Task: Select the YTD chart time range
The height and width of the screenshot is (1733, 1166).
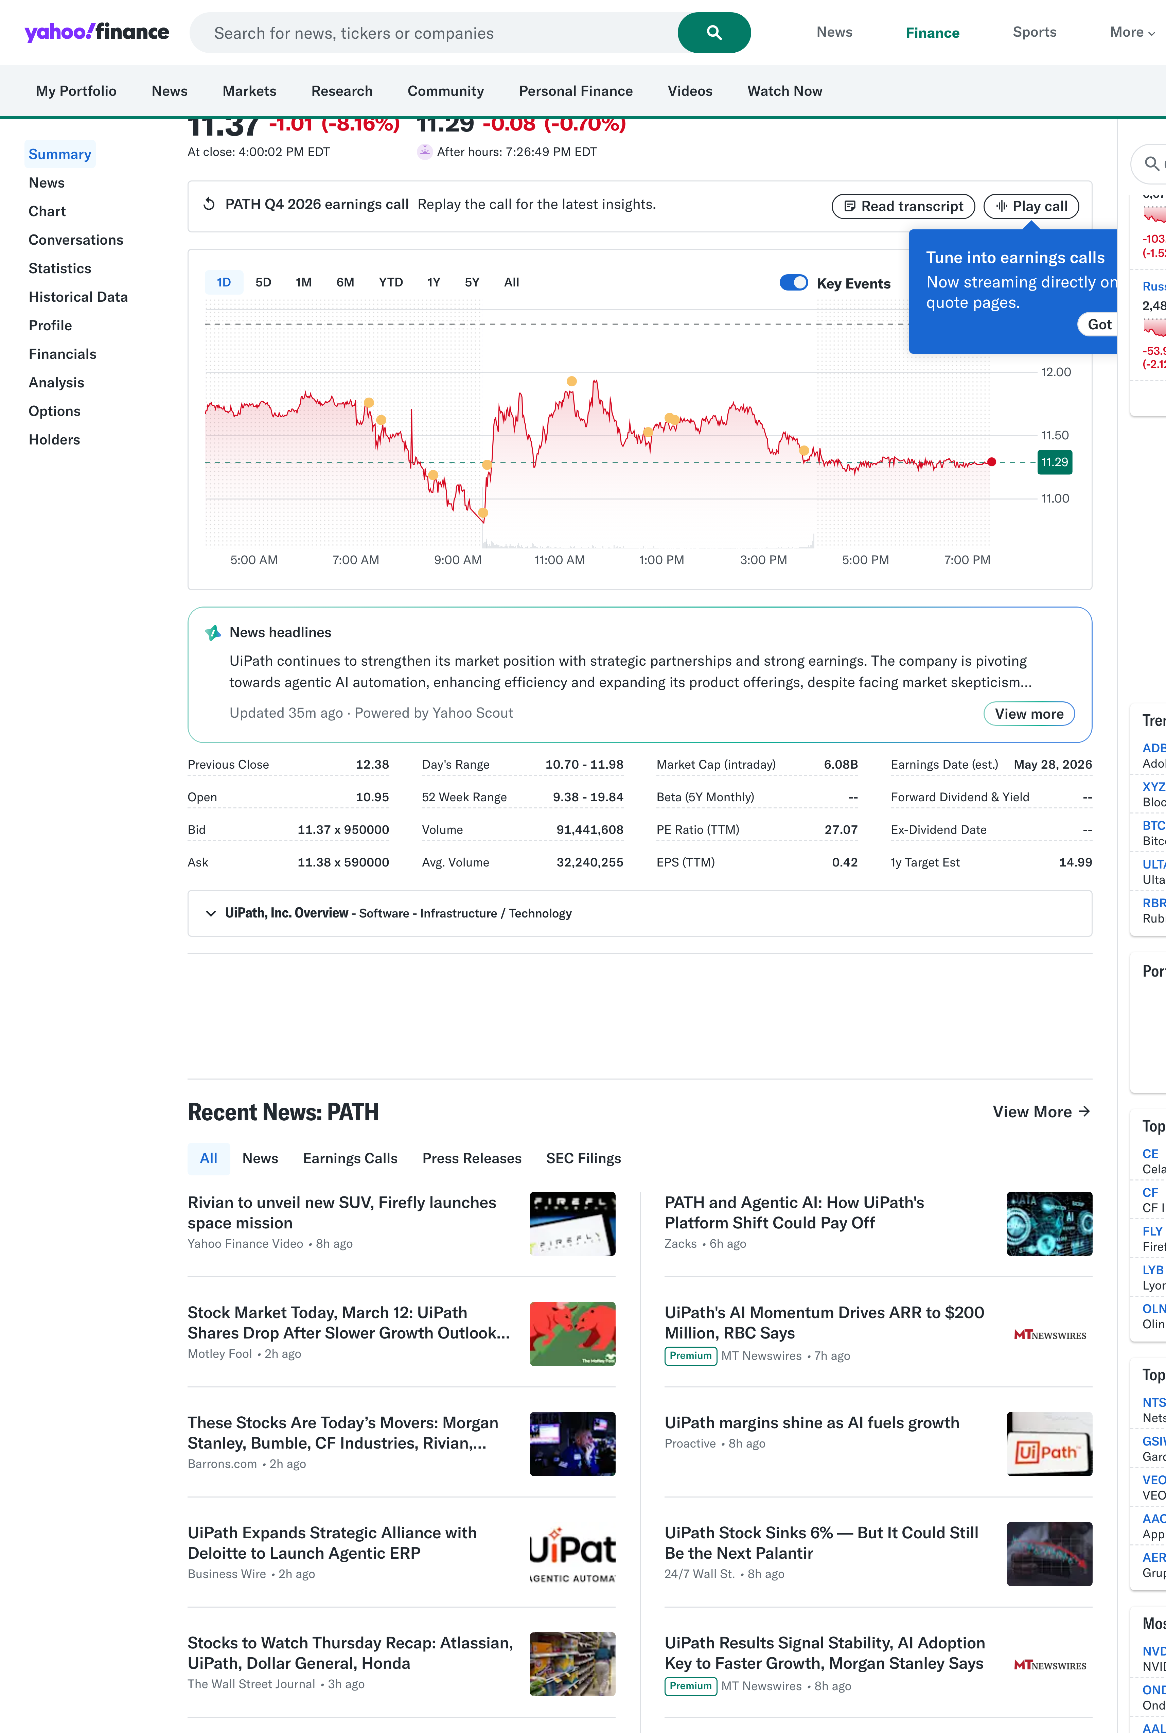Action: tap(391, 283)
